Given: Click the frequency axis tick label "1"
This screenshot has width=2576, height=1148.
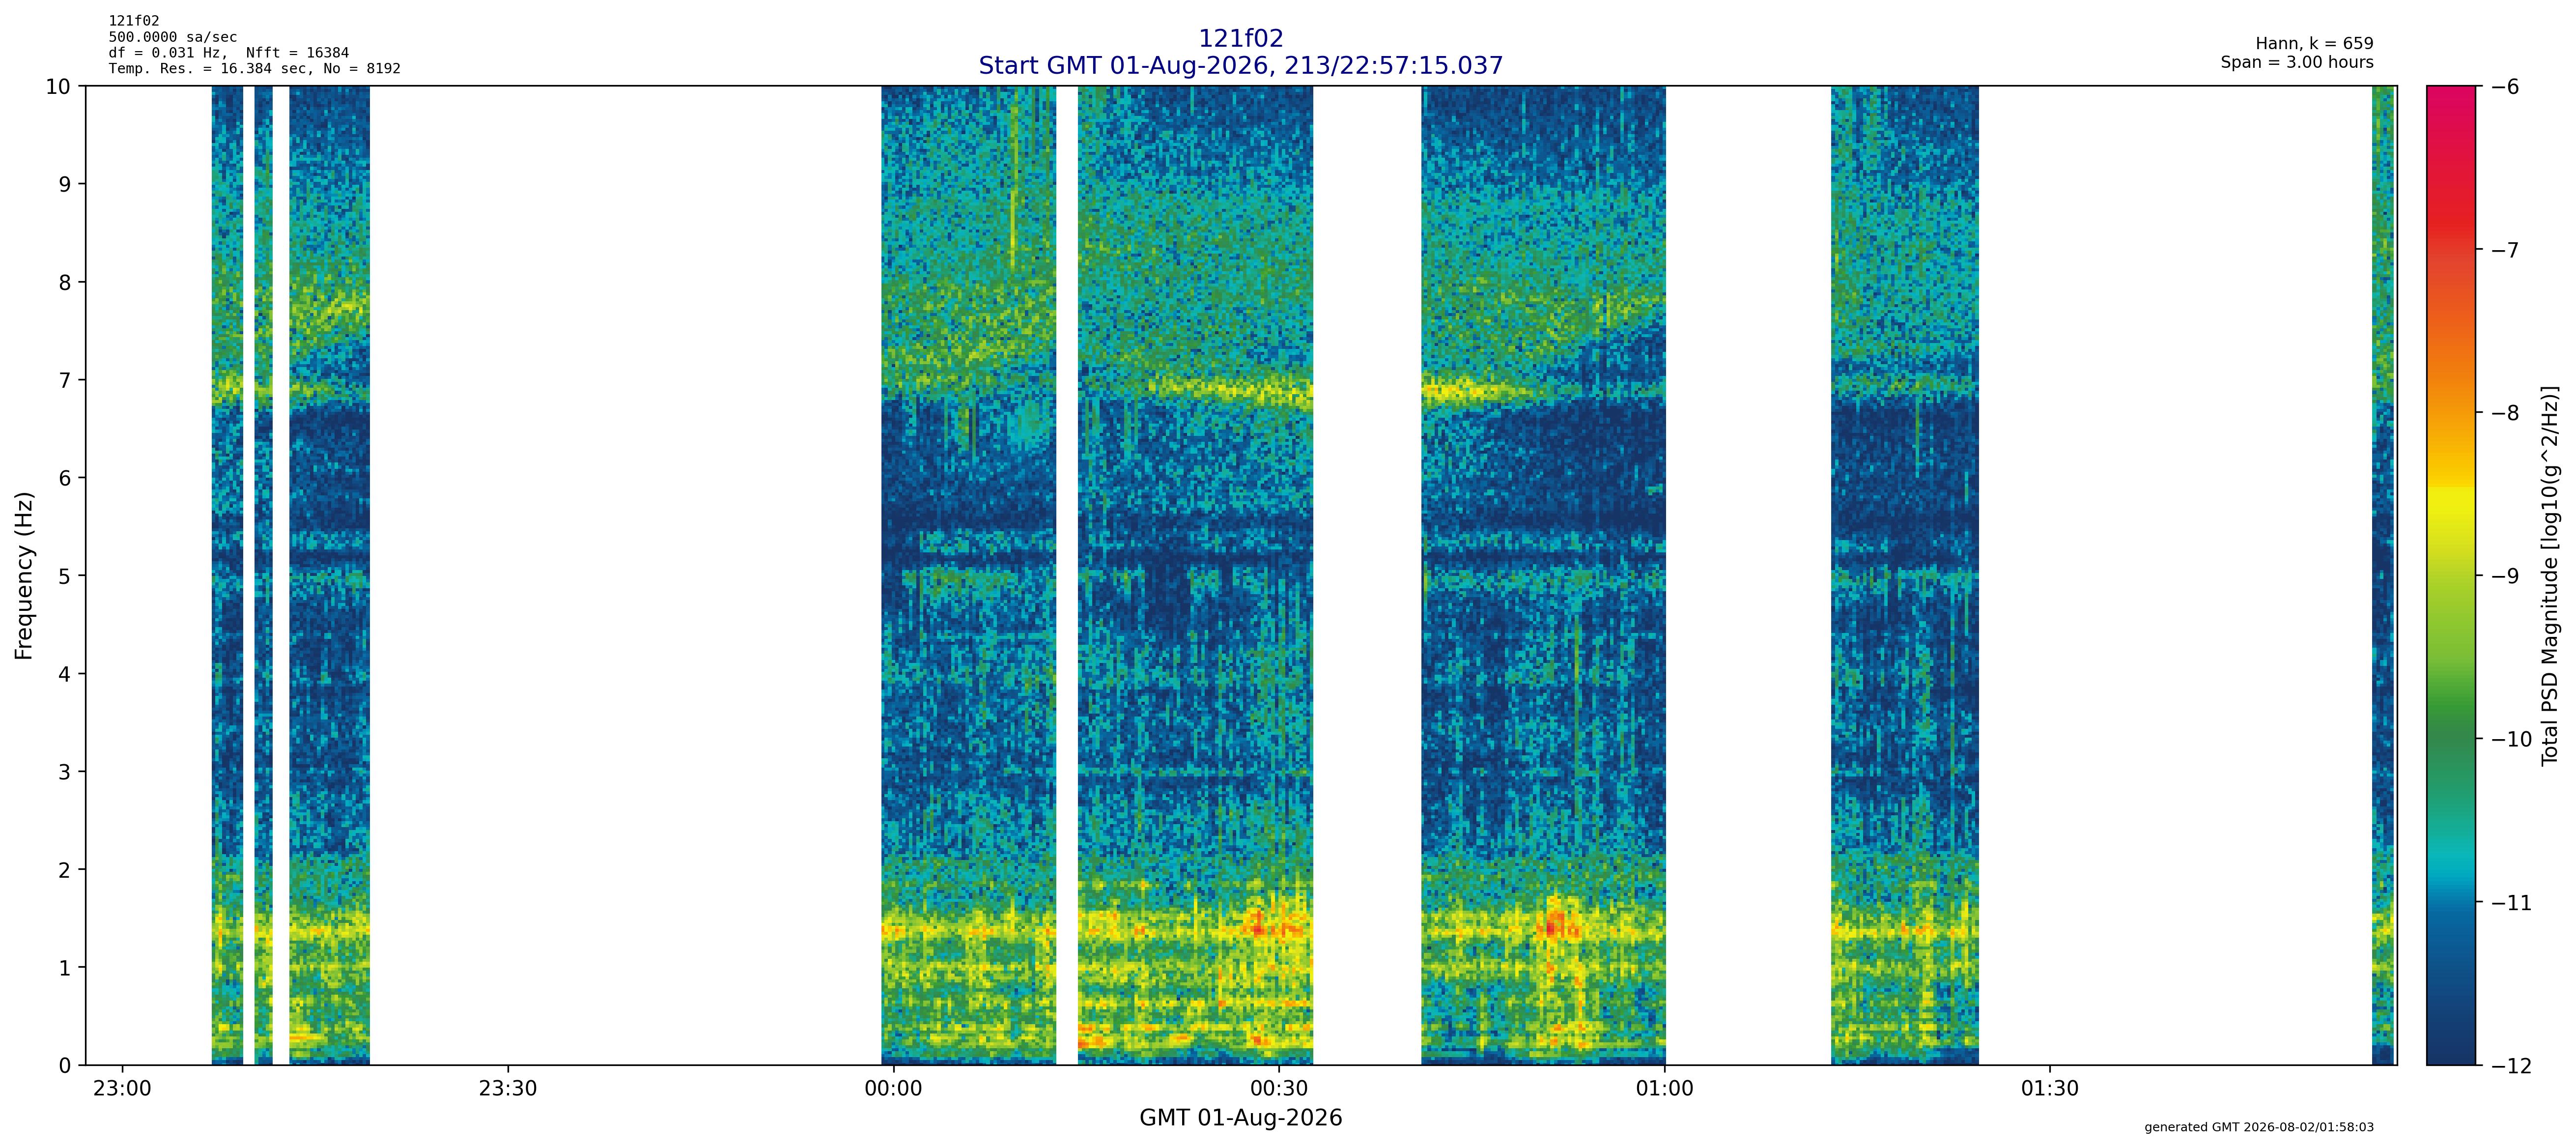Looking at the screenshot, I should pos(66,968).
